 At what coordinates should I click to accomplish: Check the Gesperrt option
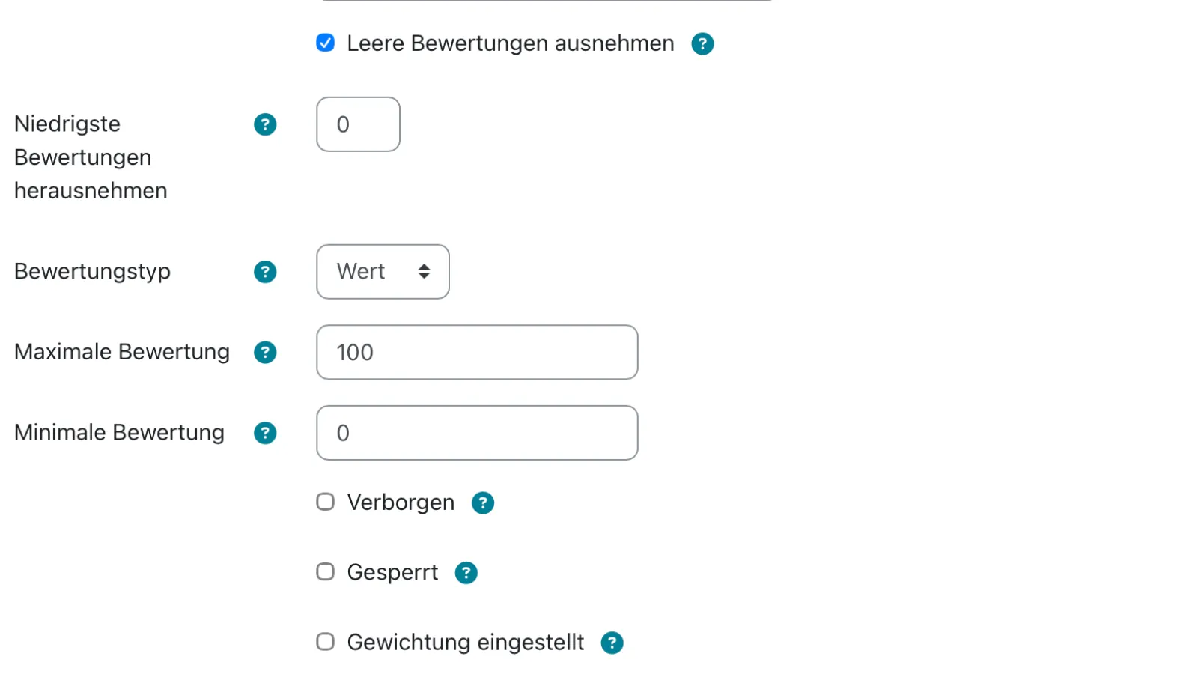[325, 571]
